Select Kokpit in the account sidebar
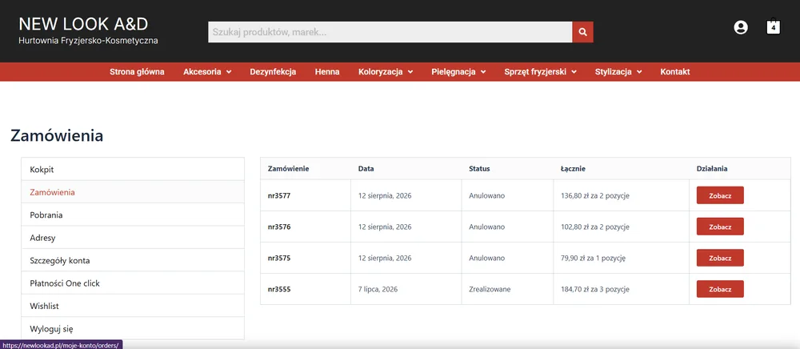800x349 pixels. [133, 170]
